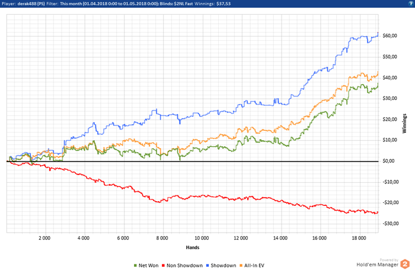Click the Blinds: $2NL Fast header text
415x271 pixels.
click(x=176, y=4)
